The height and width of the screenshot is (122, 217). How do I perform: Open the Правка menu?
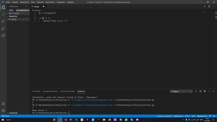click(x=15, y=2)
